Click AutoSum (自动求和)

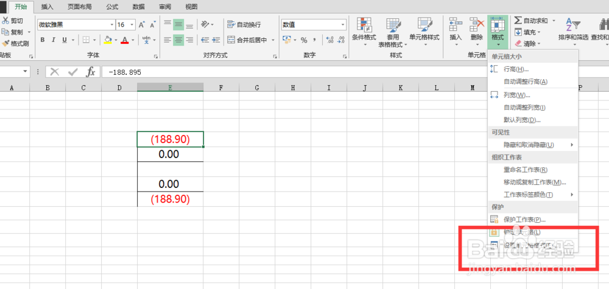pyautogui.click(x=531, y=21)
